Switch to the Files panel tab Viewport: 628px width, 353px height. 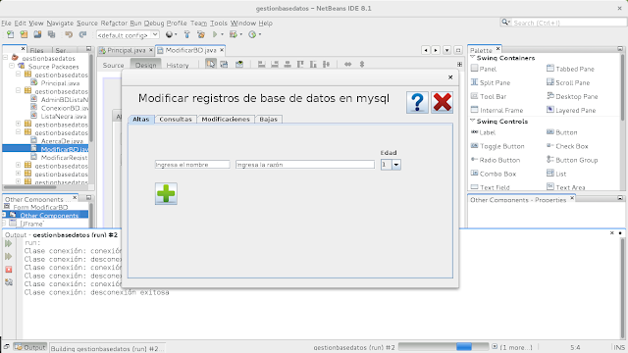[x=36, y=50]
